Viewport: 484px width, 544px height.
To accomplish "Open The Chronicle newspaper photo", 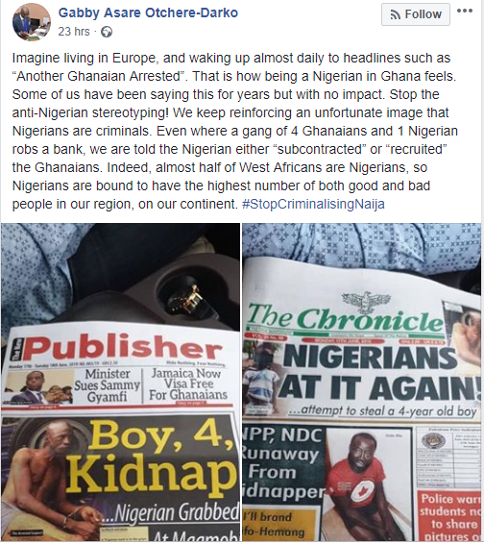I will tap(362, 382).
